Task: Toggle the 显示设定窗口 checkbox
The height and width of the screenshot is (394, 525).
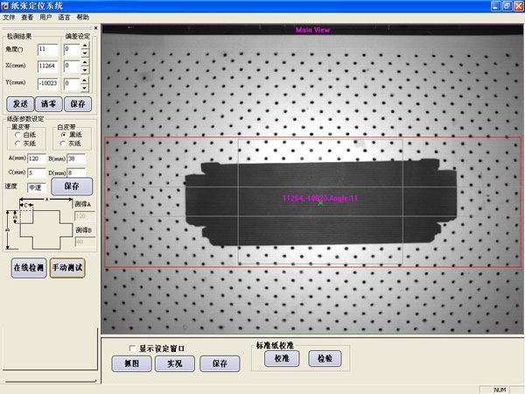Action: coord(132,348)
